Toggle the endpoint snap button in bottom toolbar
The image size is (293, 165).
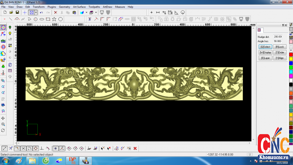pyautogui.click(x=5, y=148)
